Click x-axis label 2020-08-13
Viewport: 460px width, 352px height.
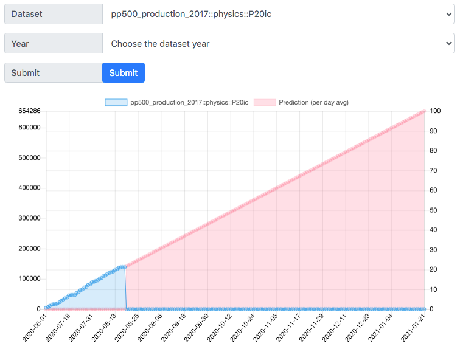coord(104,328)
